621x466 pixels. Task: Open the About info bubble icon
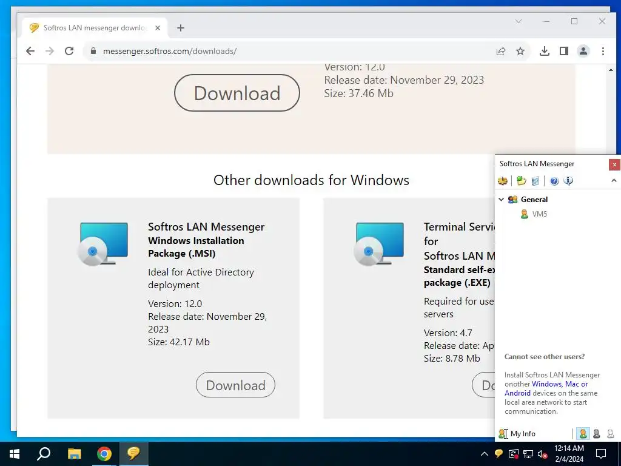coord(568,181)
